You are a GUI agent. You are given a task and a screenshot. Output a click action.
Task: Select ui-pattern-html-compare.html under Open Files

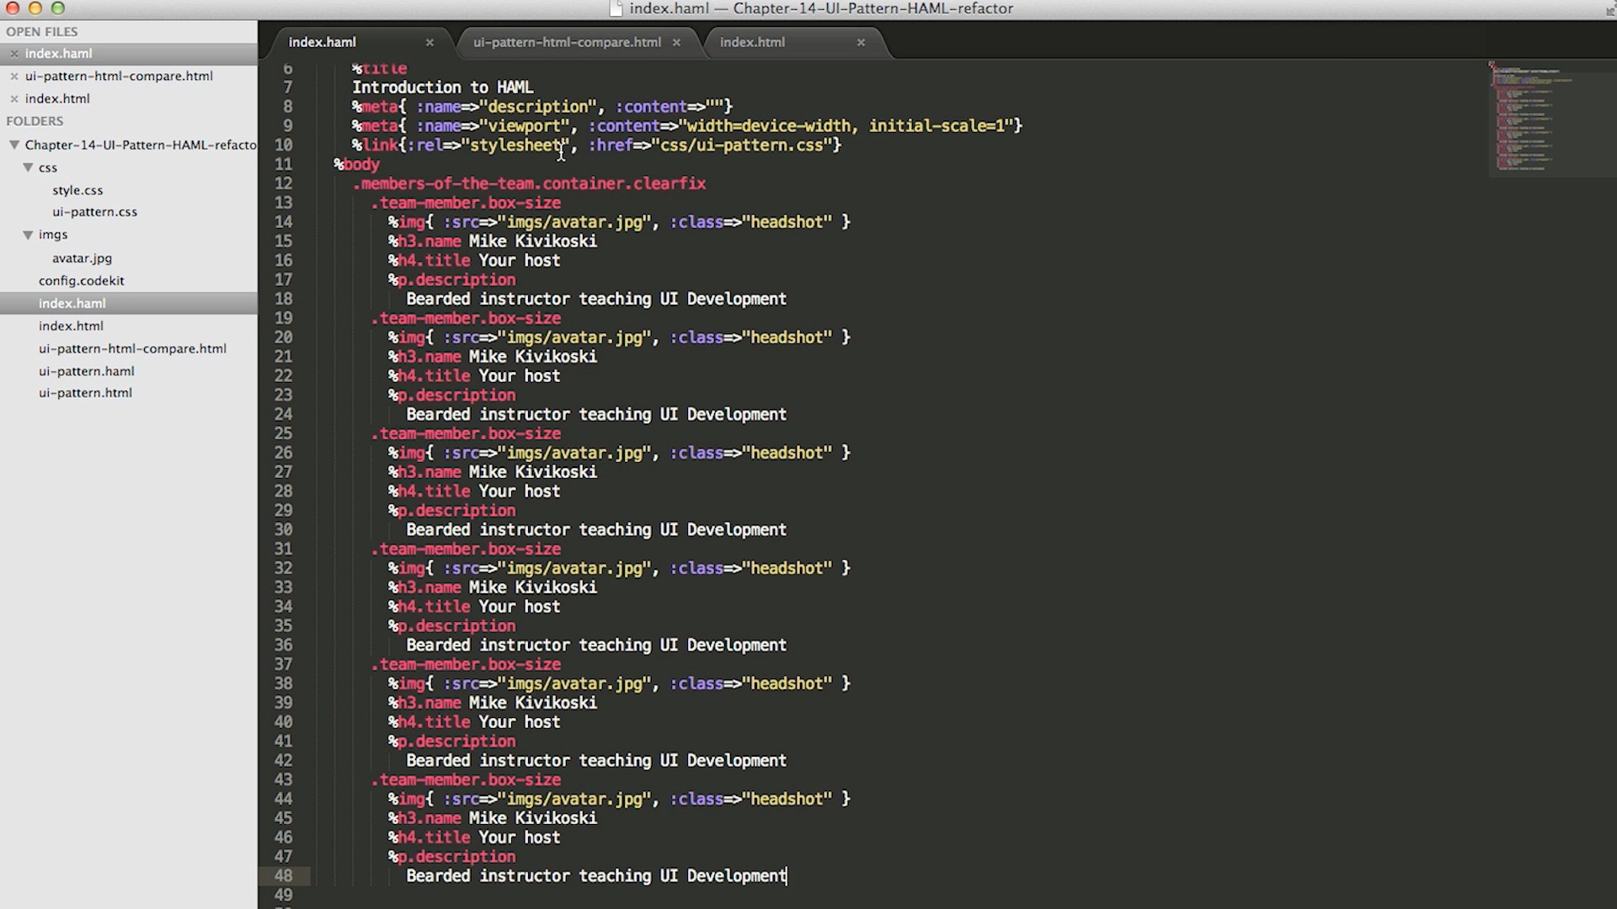coord(119,76)
